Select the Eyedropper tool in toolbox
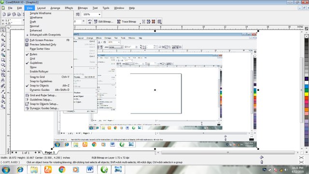The image size is (309, 174). pos(3,91)
